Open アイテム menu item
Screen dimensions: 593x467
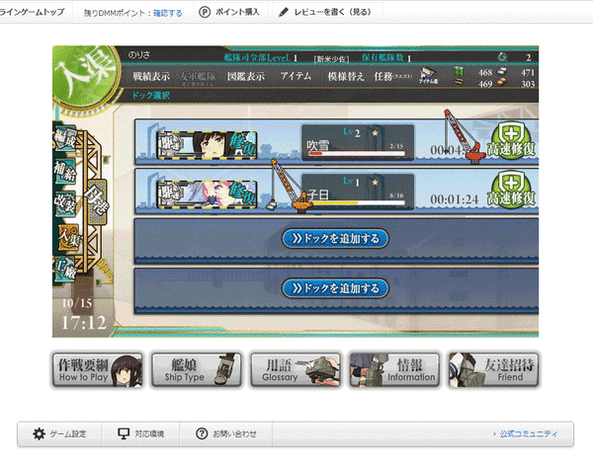(296, 76)
